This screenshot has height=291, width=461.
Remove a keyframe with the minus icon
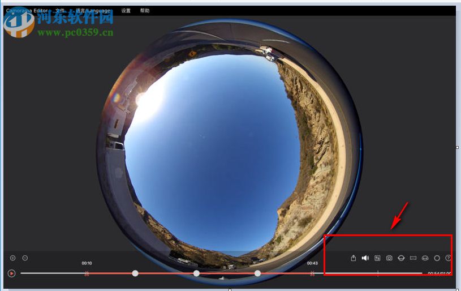click(25, 258)
